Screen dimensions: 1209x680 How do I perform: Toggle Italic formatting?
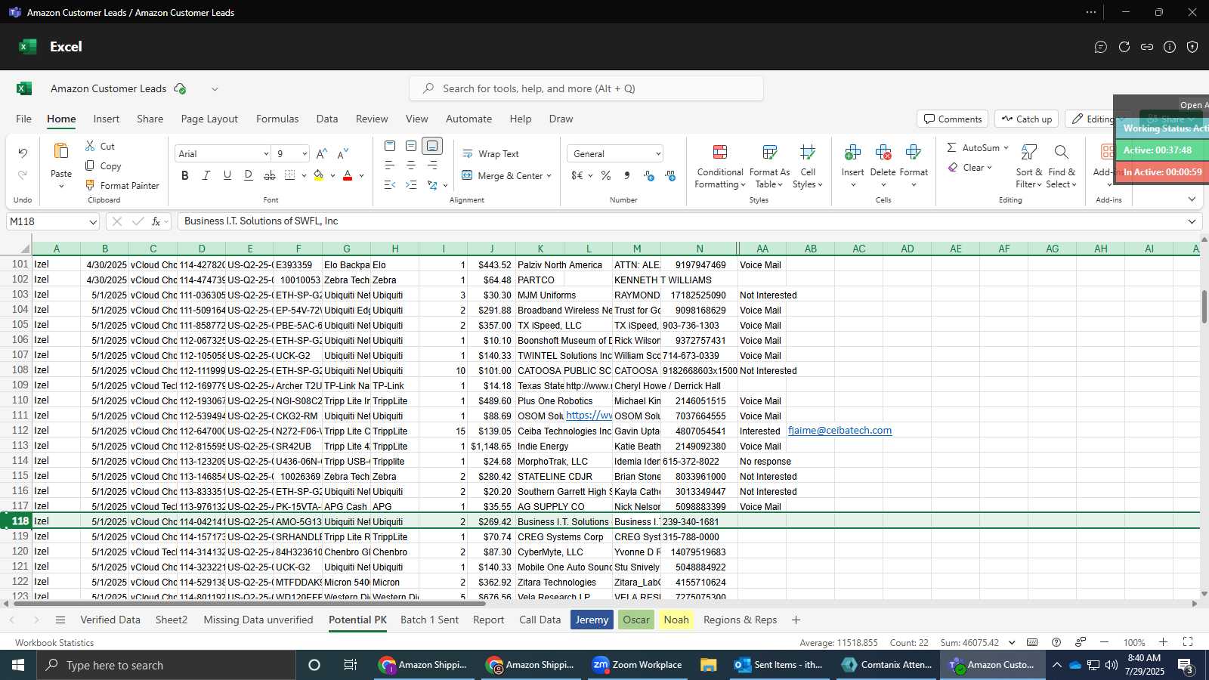pyautogui.click(x=206, y=175)
